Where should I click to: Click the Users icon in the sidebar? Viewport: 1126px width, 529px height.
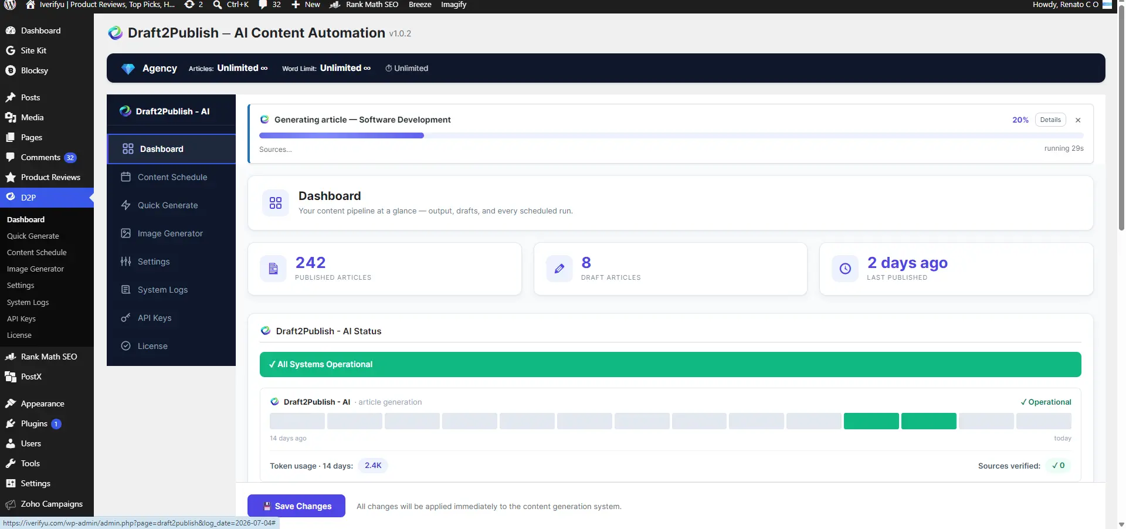point(11,443)
